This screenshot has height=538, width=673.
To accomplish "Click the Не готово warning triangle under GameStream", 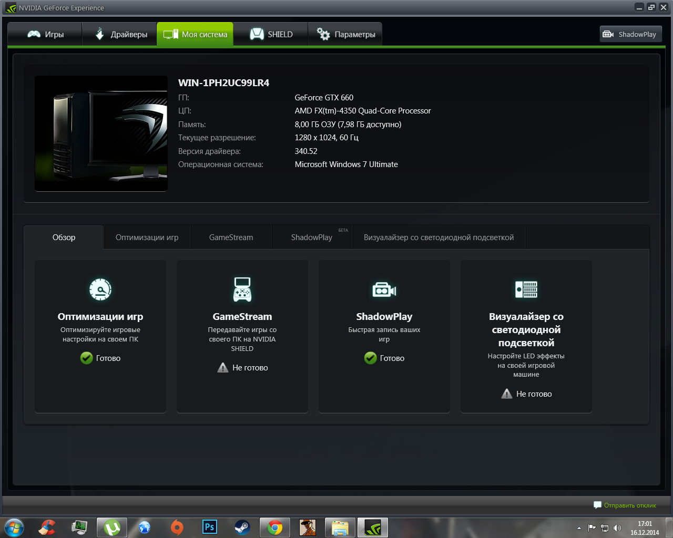I will tap(223, 367).
